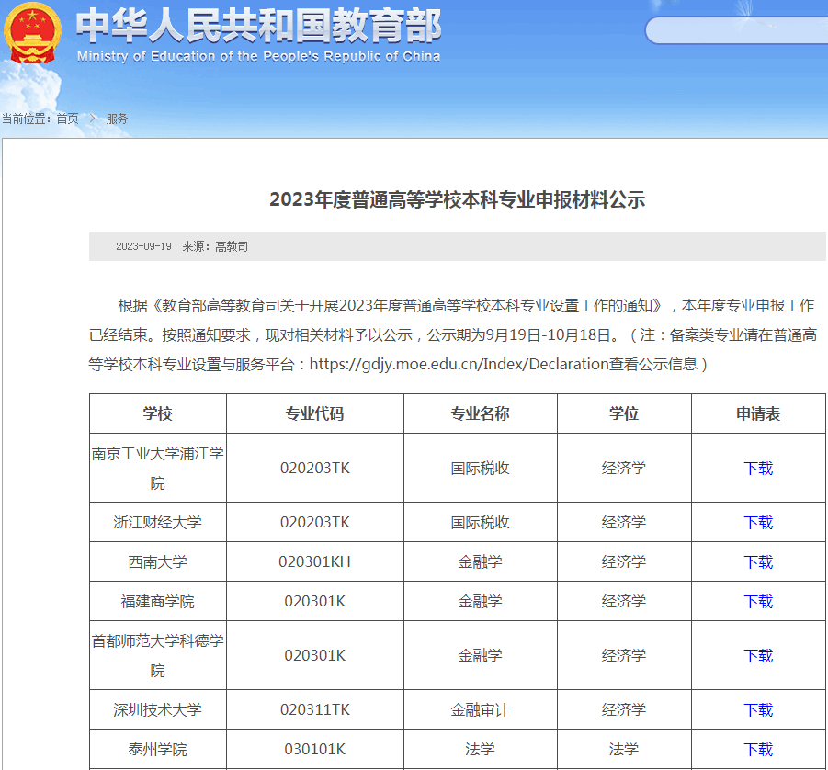Download 西南大学 金融学 application form
Image resolution: width=828 pixels, height=770 pixels.
coord(757,561)
